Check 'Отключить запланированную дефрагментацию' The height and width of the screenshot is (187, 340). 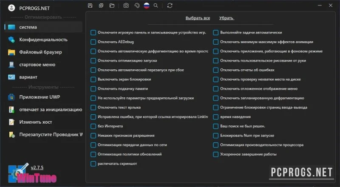pos(216,98)
